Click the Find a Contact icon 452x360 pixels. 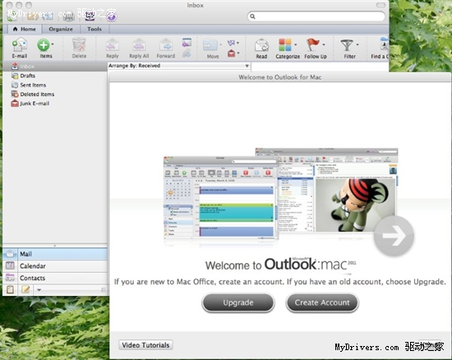click(384, 44)
